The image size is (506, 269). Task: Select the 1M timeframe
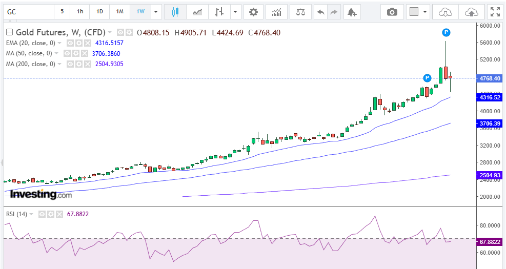(119, 12)
